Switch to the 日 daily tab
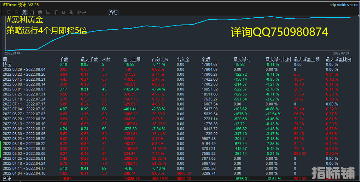 tap(16, 12)
